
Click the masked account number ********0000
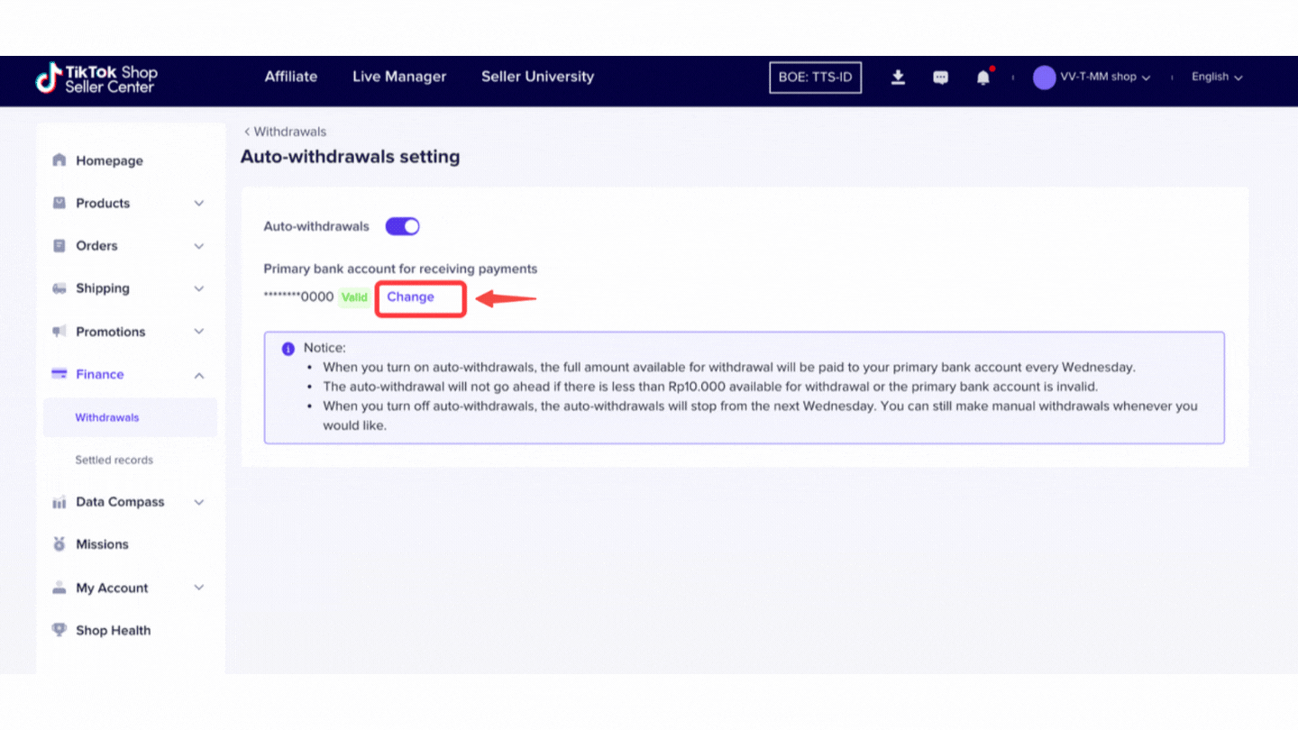click(298, 297)
